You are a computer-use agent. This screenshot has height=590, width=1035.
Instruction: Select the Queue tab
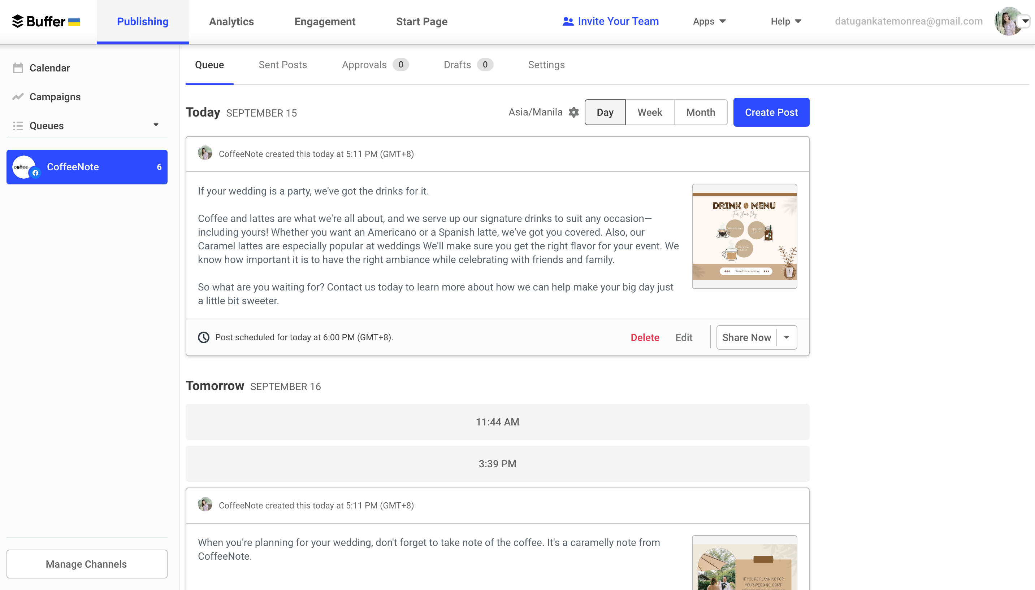click(209, 65)
